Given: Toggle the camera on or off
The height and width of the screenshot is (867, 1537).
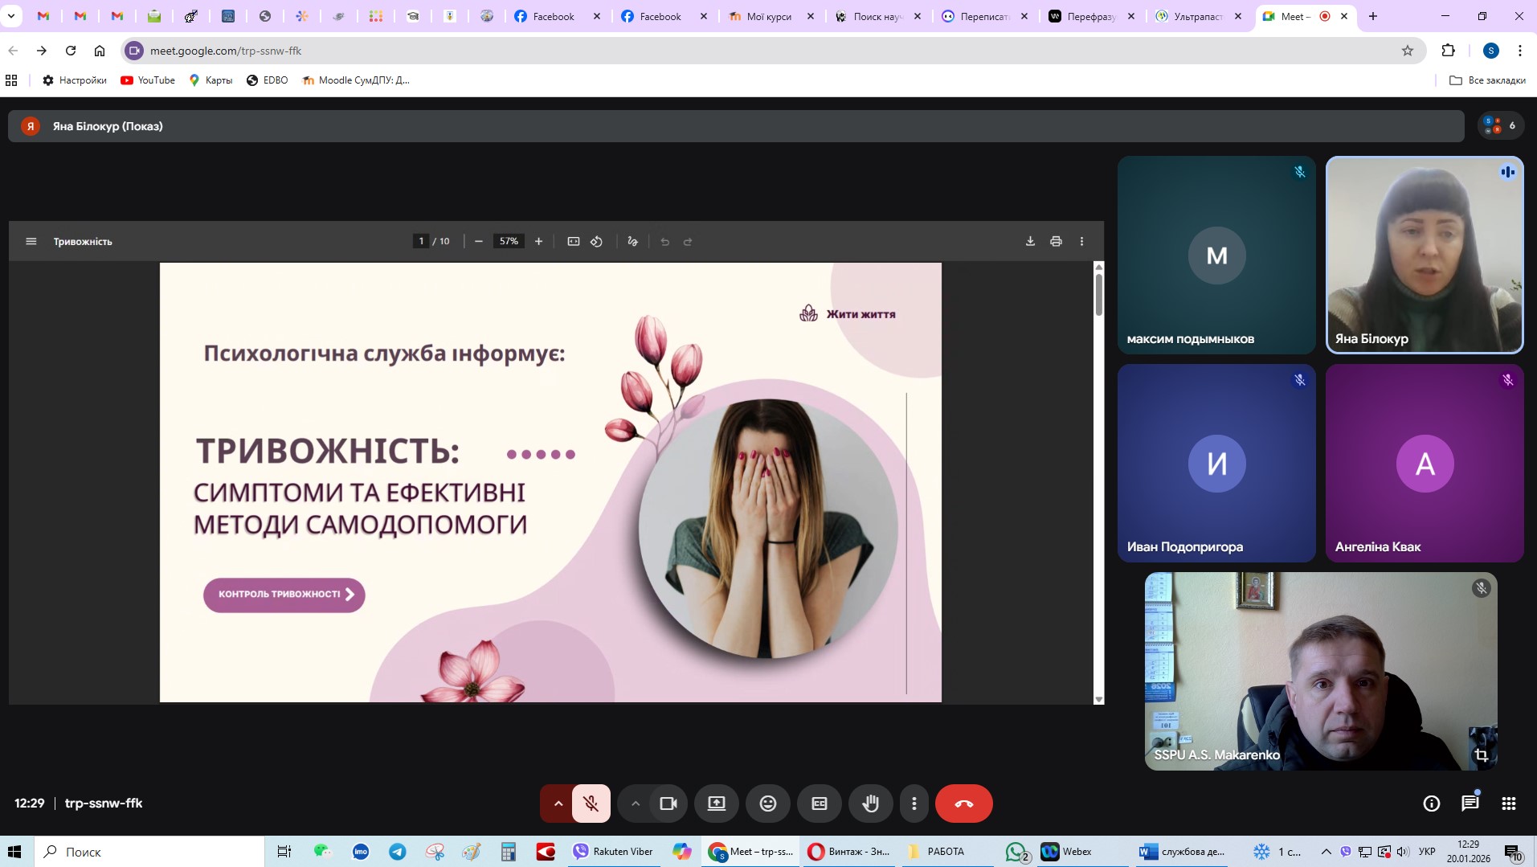Looking at the screenshot, I should click(668, 804).
